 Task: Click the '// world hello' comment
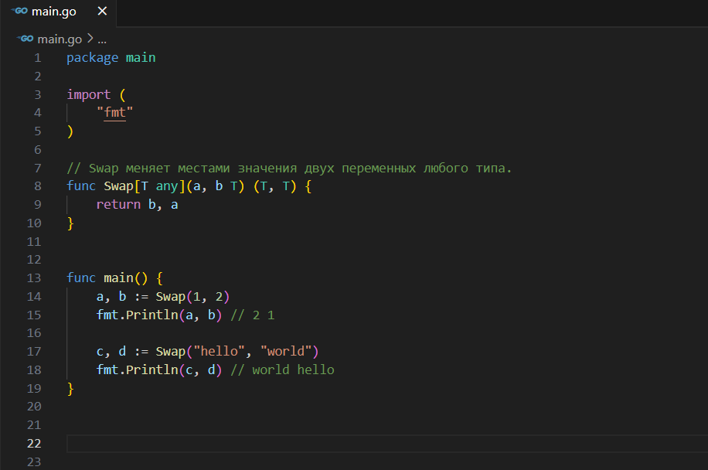coord(282,370)
